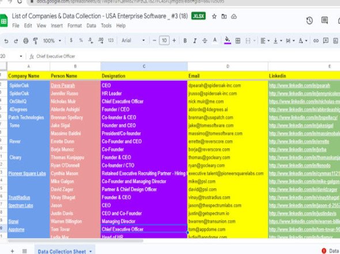Click the Redo arrow icon
This screenshot has height=254, width=340.
tap(16, 40)
